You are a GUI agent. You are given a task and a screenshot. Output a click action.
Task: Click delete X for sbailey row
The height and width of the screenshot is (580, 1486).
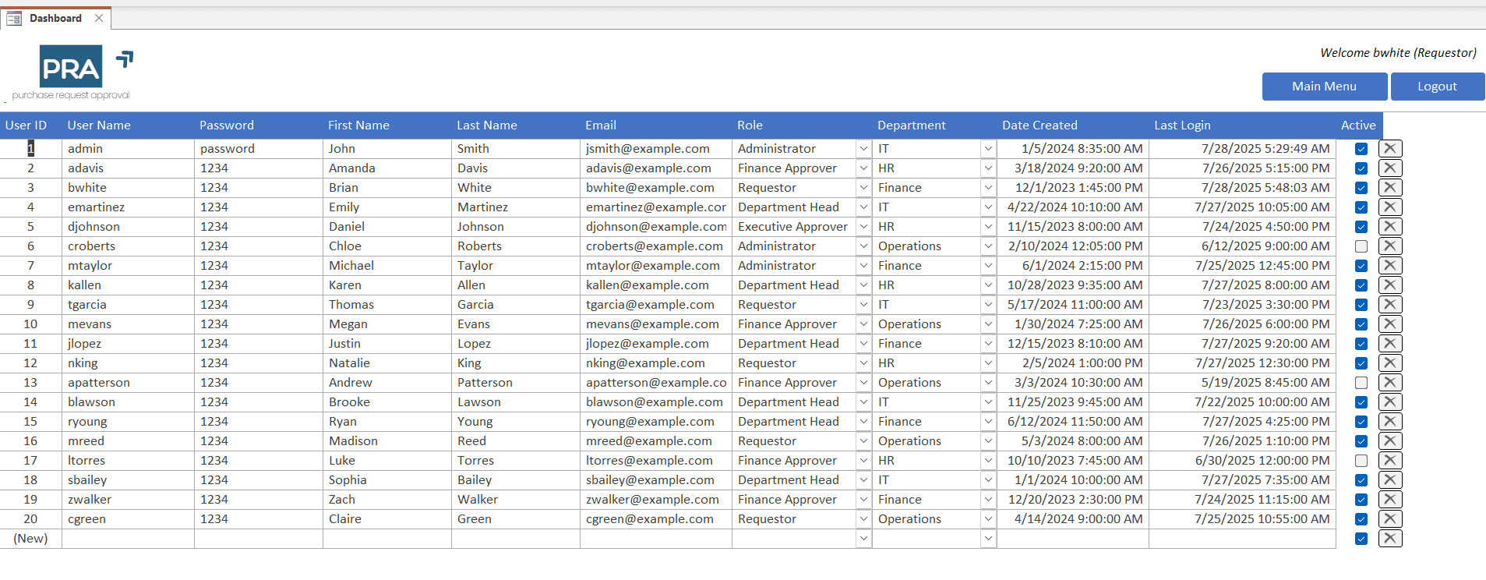(x=1390, y=479)
